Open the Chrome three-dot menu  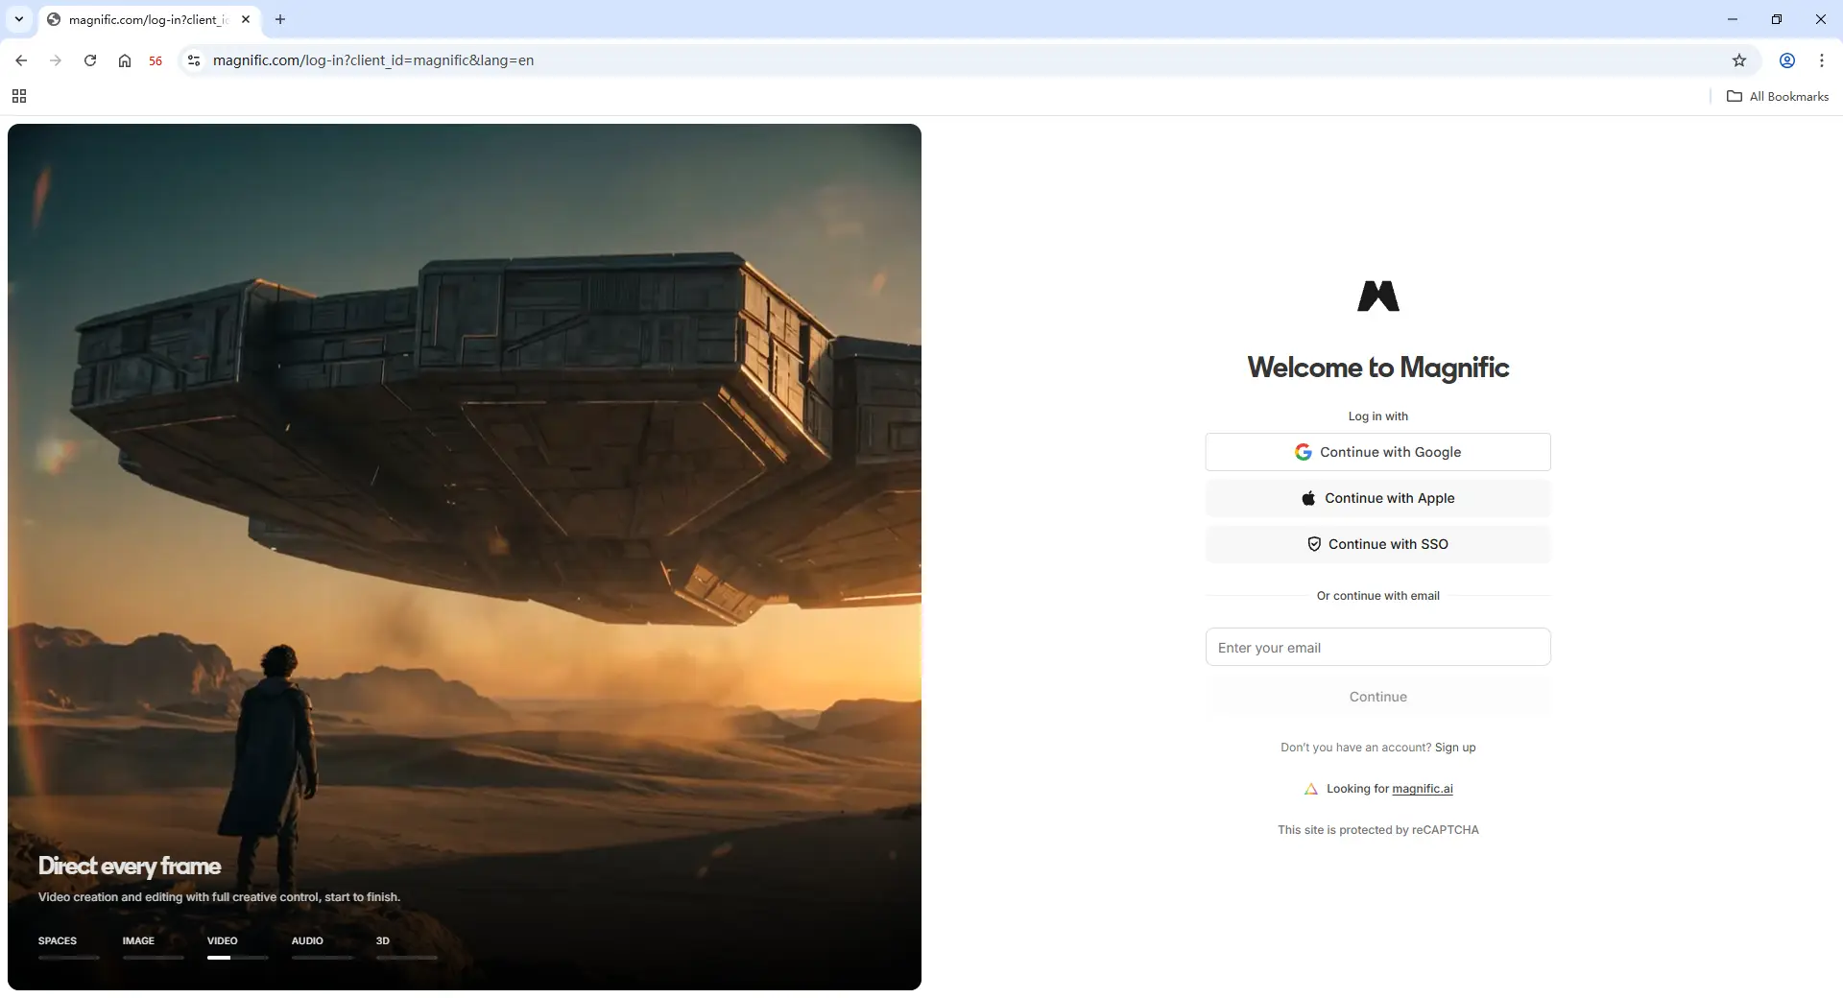[1822, 60]
